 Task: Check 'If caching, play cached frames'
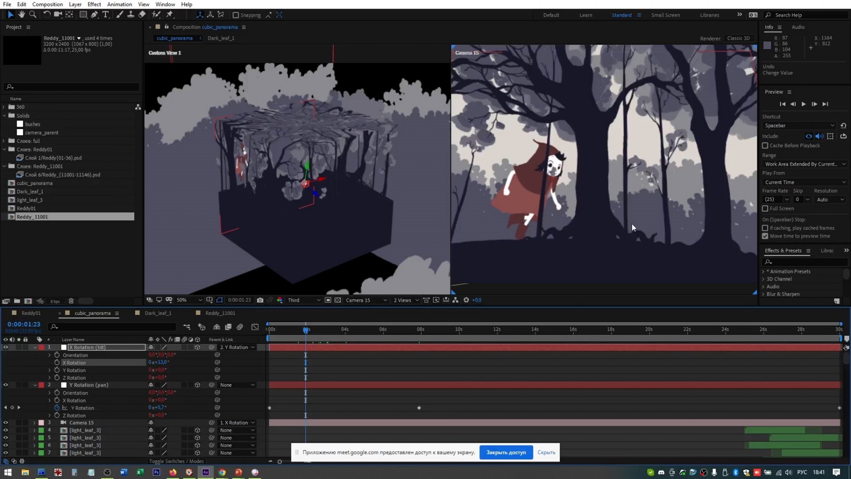(765, 228)
